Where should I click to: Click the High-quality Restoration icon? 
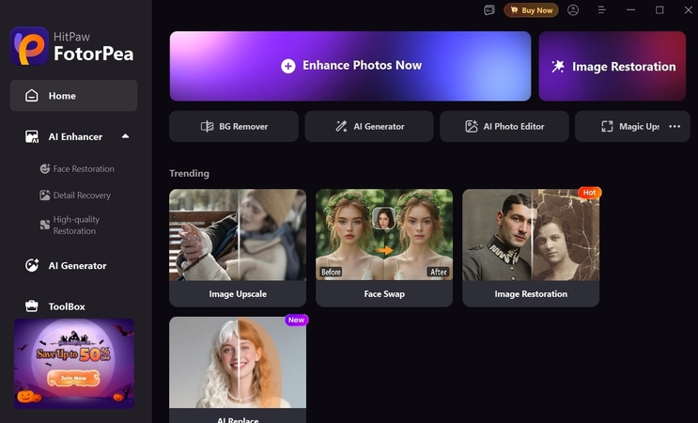click(x=44, y=225)
